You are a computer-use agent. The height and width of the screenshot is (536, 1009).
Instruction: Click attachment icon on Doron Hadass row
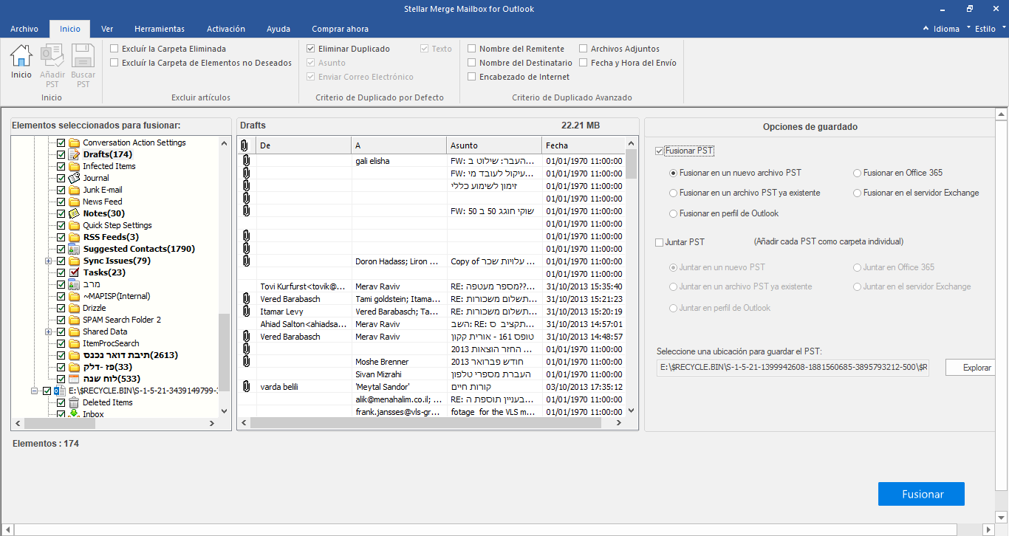(246, 261)
